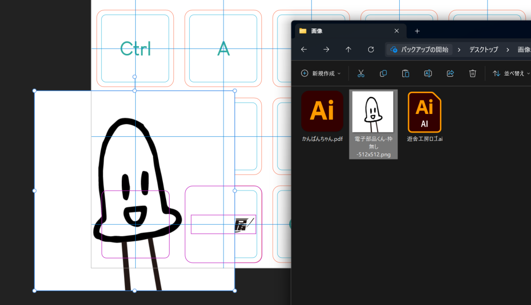Open the 並べ替え sort menu
Screen dimensions: 531x305
511,74
